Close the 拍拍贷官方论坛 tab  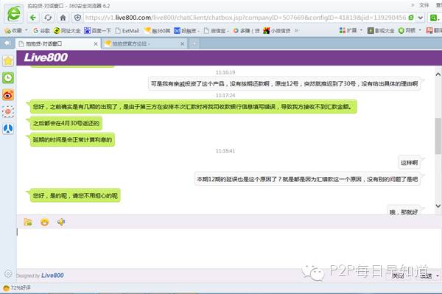pyautogui.click(x=182, y=44)
